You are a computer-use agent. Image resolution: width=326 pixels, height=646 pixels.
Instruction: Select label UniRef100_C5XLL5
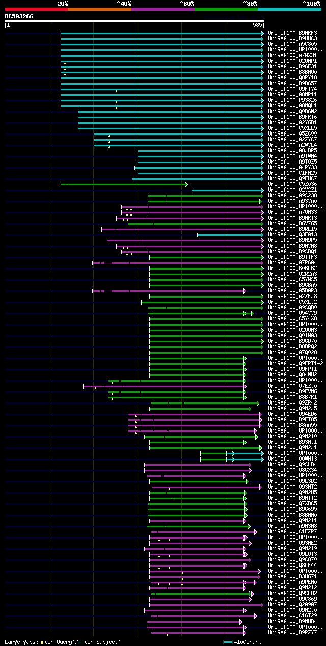click(x=292, y=128)
